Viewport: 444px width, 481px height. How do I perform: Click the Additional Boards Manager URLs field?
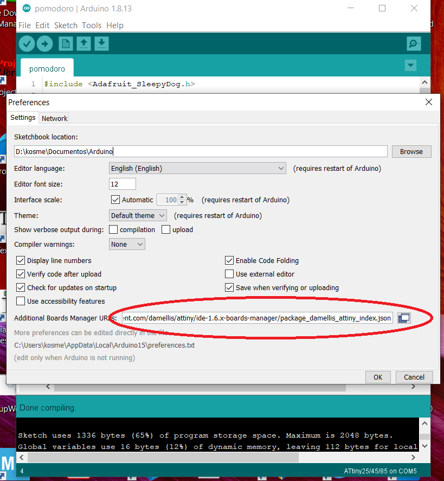tap(257, 318)
